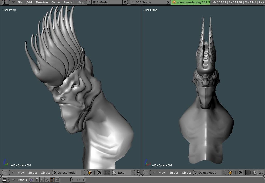This screenshot has width=265, height=183.
Task: Open the buttons window type selector icon
Action: click(6, 180)
